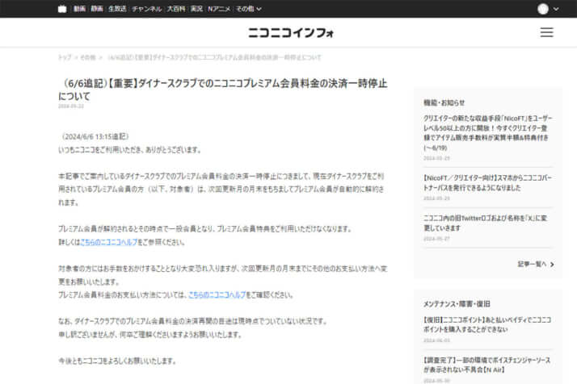Expand the その他 dropdown
This screenshot has width=577, height=384.
[249, 9]
